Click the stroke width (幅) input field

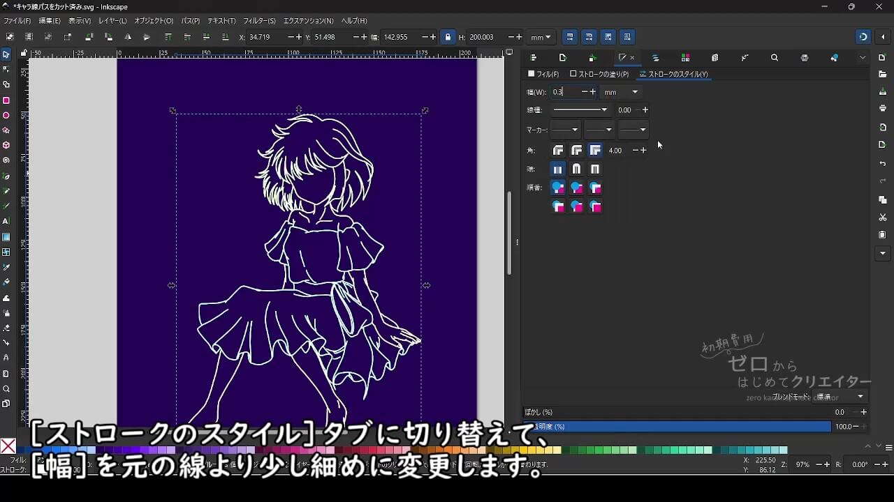[564, 92]
